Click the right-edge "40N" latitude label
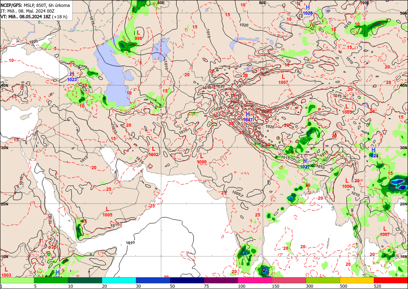408x289 pixels. (x=404, y=85)
